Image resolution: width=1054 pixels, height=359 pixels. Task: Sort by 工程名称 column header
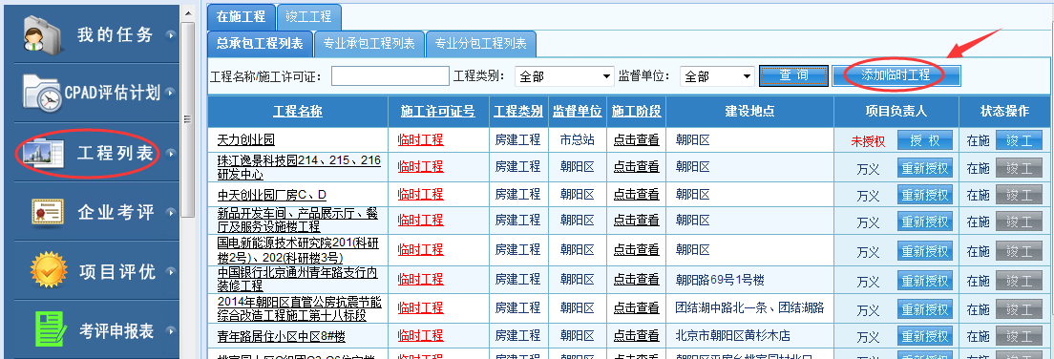[x=298, y=112]
